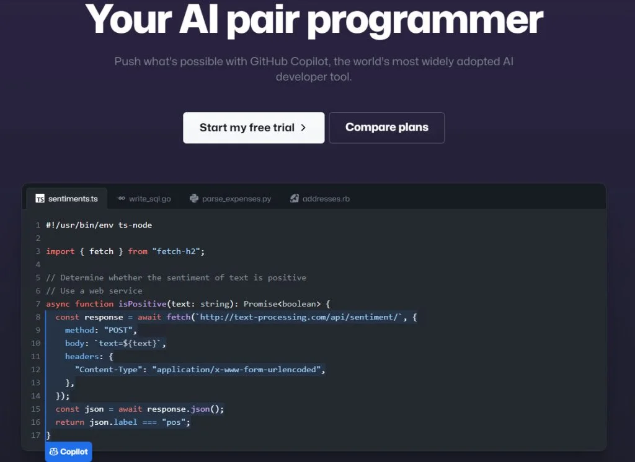The height and width of the screenshot is (462, 635).
Task: Click line number 17 in the gutter
Action: click(35, 435)
